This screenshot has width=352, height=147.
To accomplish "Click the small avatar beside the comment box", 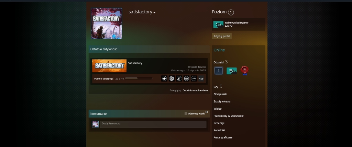I will pos(95,124).
